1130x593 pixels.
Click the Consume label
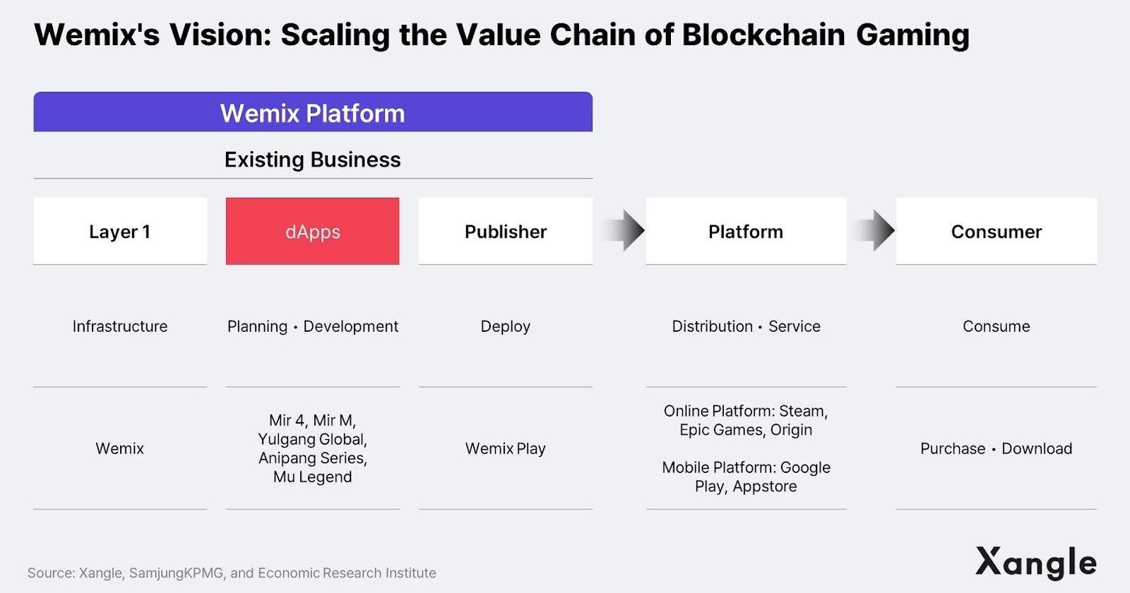(x=996, y=326)
